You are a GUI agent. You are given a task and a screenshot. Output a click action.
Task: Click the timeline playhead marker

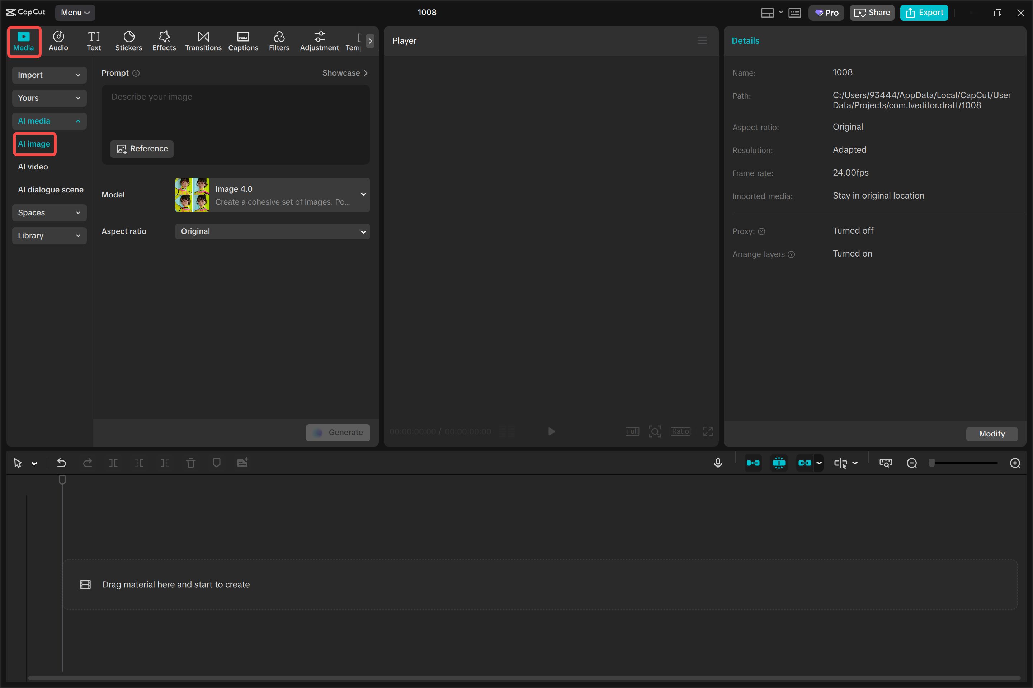pyautogui.click(x=62, y=479)
